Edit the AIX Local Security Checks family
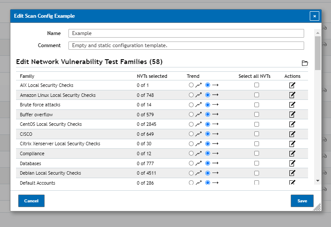The image size is (331, 227). 292,85
